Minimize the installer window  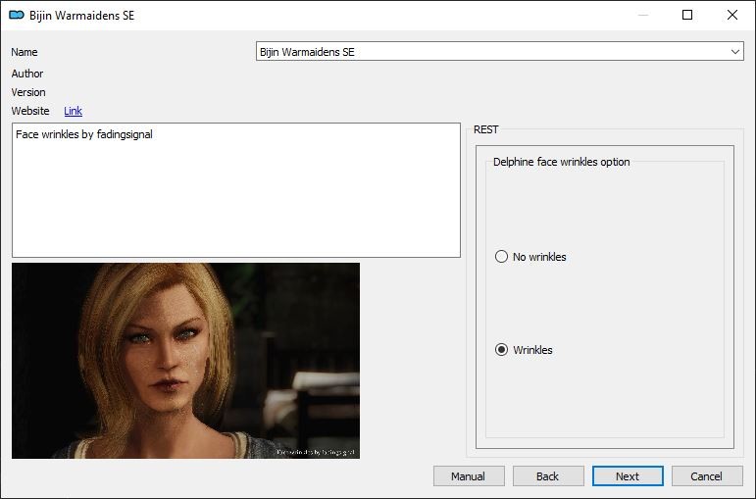click(x=642, y=15)
